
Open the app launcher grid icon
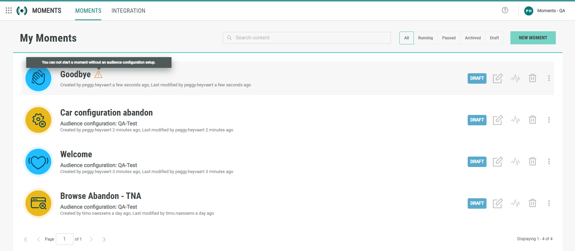(x=9, y=11)
